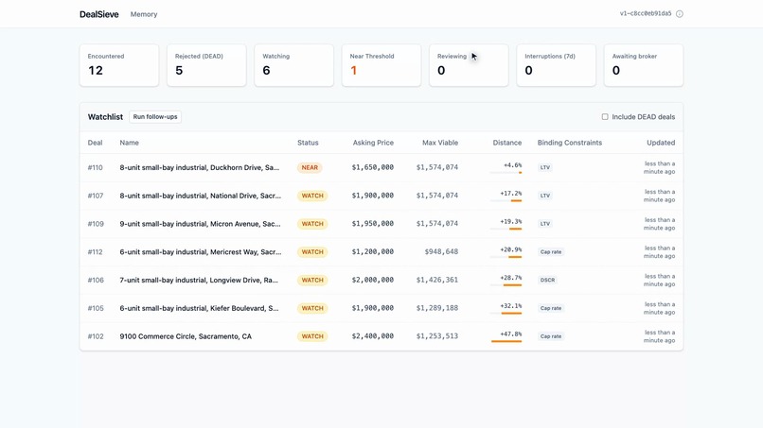Click the +4.6% distance bar
Image resolution: width=763 pixels, height=428 pixels.
[x=506, y=173]
